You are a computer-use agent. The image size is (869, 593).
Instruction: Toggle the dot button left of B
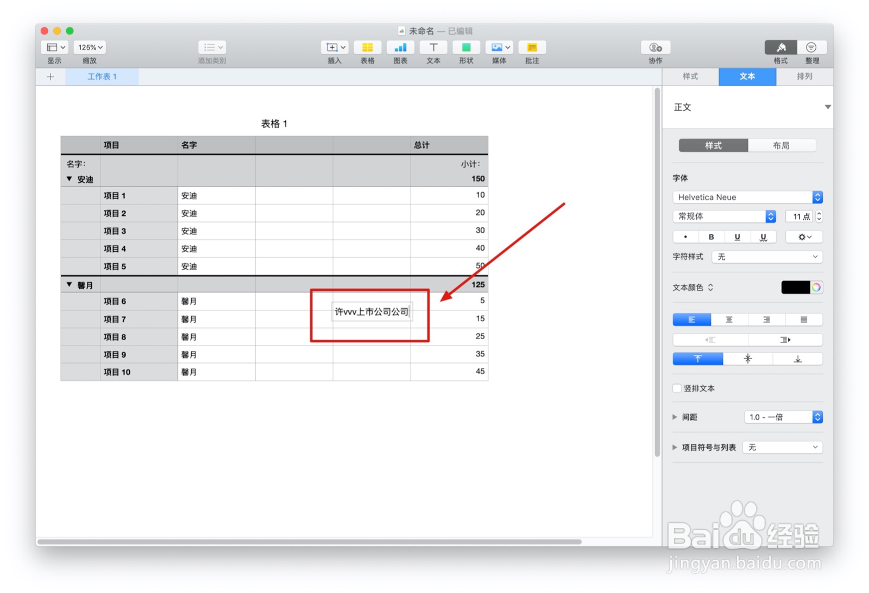pyautogui.click(x=685, y=237)
